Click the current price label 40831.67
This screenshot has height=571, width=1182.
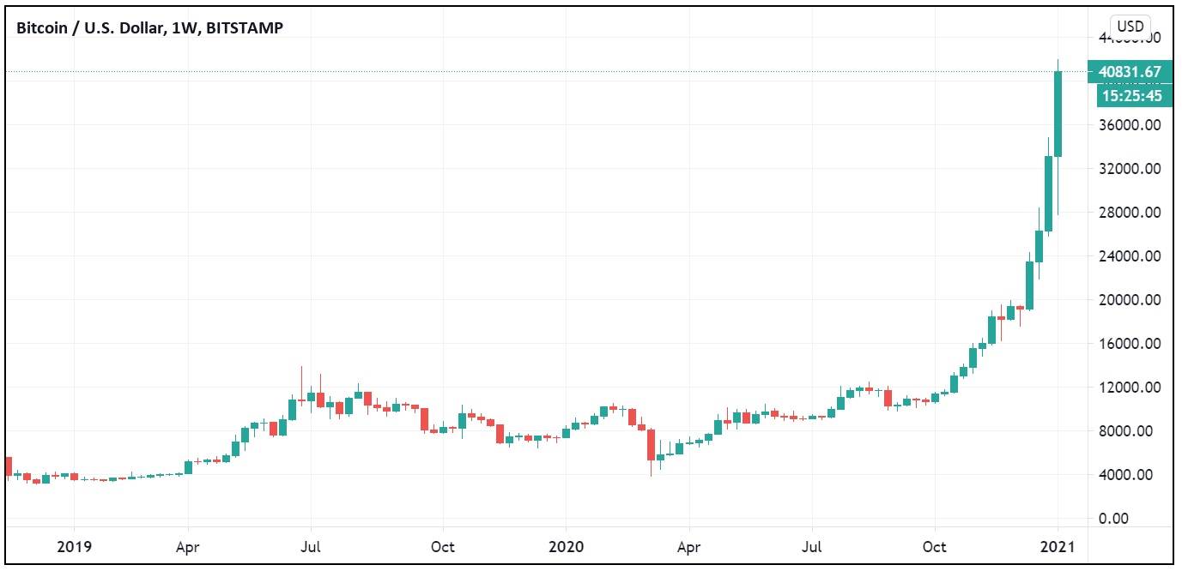click(1129, 72)
